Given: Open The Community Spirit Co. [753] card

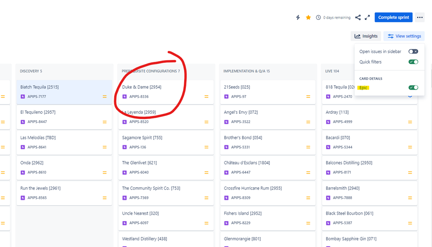Looking at the screenshot, I should pyautogui.click(x=166, y=193).
